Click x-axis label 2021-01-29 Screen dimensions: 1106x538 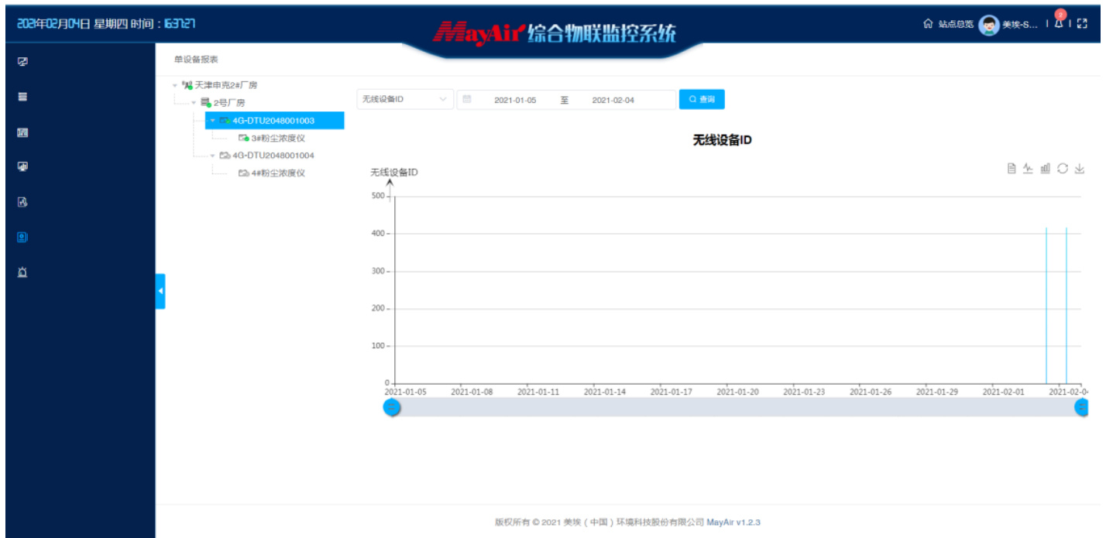(x=937, y=392)
